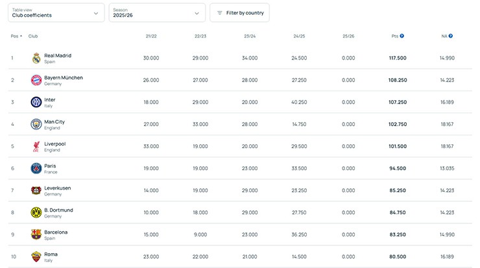Sort by the Pos column arrow

click(21, 36)
